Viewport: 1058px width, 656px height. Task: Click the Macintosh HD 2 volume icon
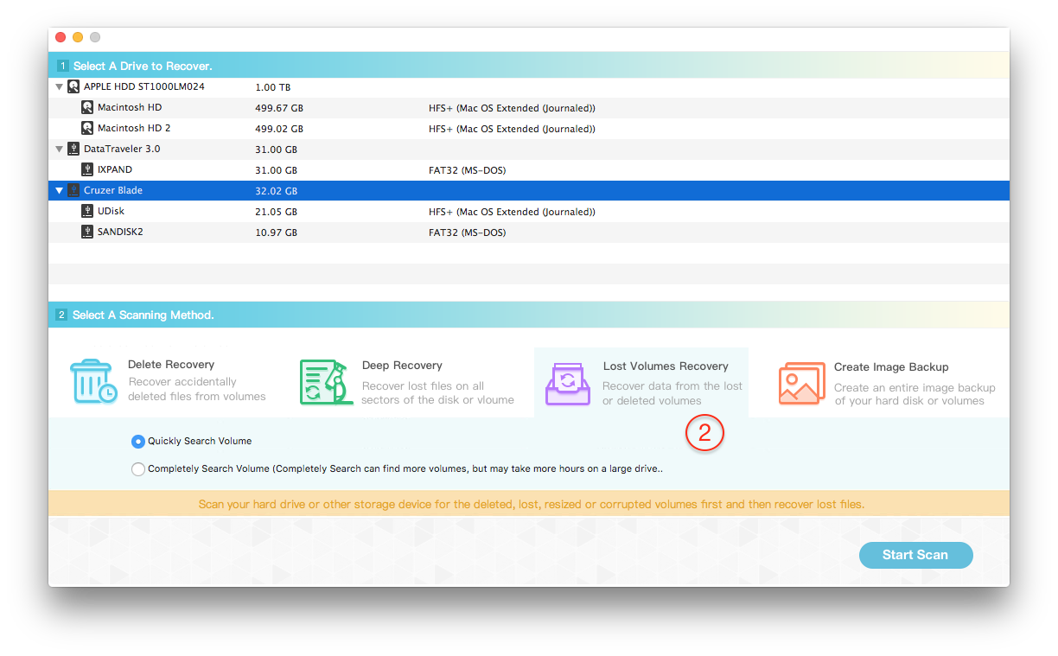[87, 129]
